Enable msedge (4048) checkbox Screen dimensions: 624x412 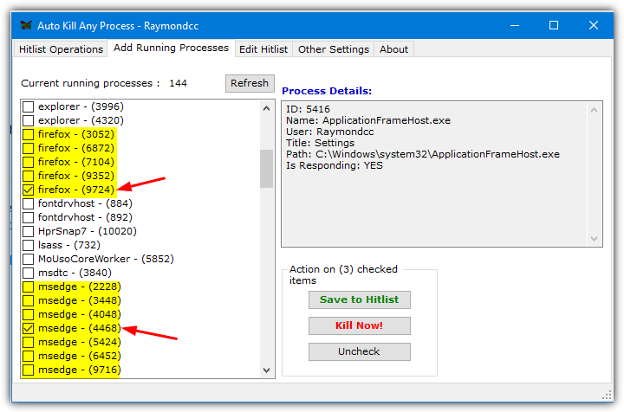click(29, 314)
